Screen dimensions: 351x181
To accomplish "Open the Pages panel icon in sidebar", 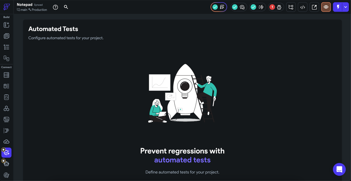I will 7,36.
